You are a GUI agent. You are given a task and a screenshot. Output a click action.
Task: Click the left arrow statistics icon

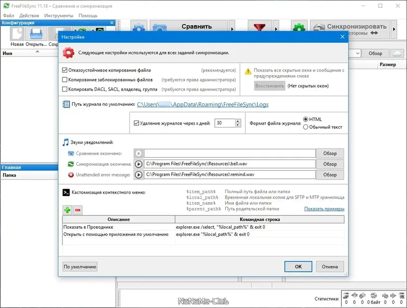354,295
